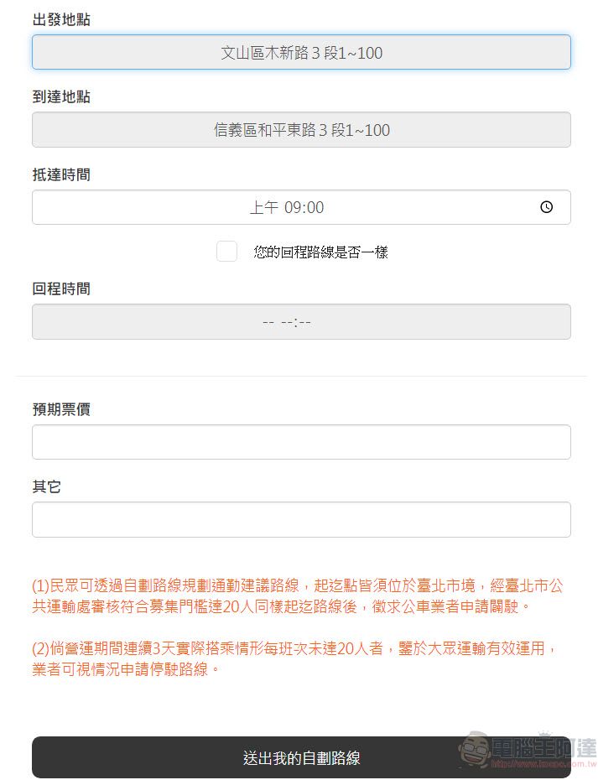Screen dimensions: 598x780
Task: Enable the 您的回程路線是否一樣 checkbox
Action: [226, 251]
